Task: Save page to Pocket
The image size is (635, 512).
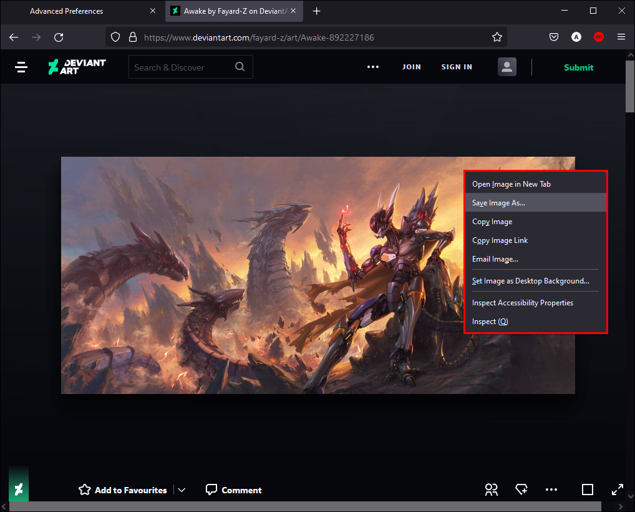Action: point(554,37)
